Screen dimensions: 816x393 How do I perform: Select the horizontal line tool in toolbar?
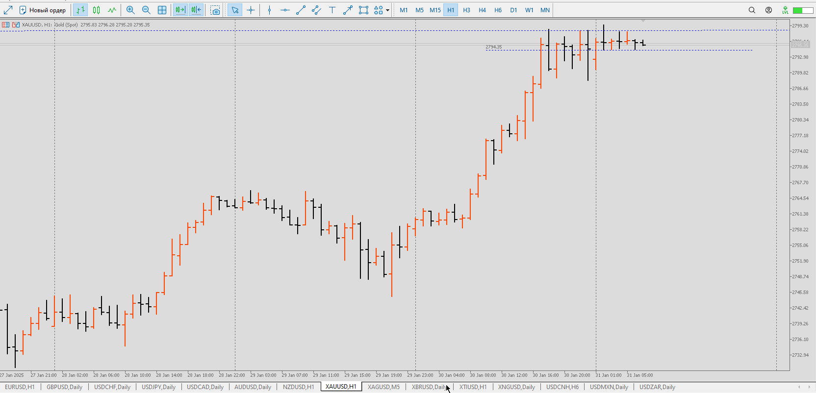[285, 10]
